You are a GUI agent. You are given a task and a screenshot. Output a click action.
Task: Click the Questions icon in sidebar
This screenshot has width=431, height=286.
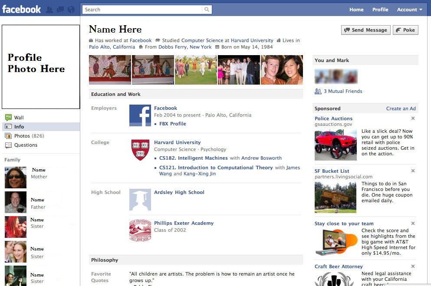click(x=8, y=145)
